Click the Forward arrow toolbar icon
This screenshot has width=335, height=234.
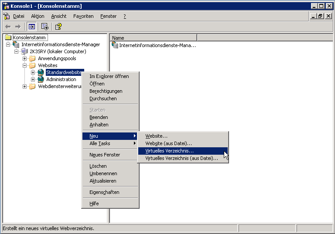pyautogui.click(x=18, y=27)
